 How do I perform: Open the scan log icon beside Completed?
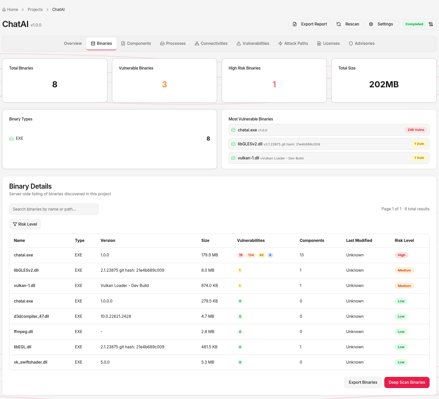pyautogui.click(x=431, y=24)
